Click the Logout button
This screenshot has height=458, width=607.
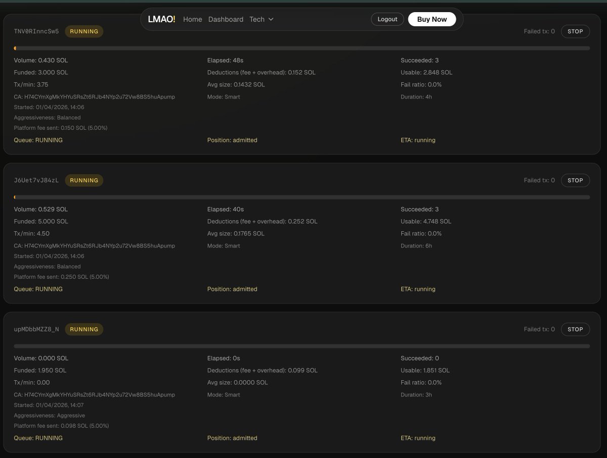(387, 19)
